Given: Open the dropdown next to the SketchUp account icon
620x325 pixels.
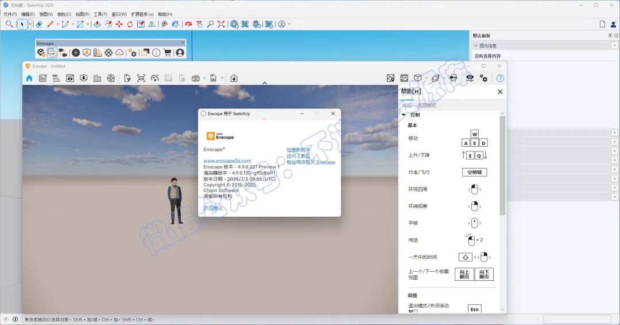Looking at the screenshot, I should click(x=289, y=25).
